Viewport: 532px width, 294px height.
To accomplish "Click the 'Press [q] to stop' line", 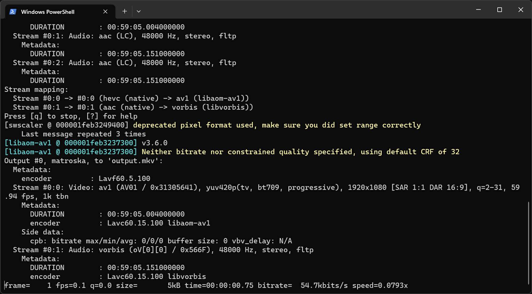I will (x=71, y=116).
